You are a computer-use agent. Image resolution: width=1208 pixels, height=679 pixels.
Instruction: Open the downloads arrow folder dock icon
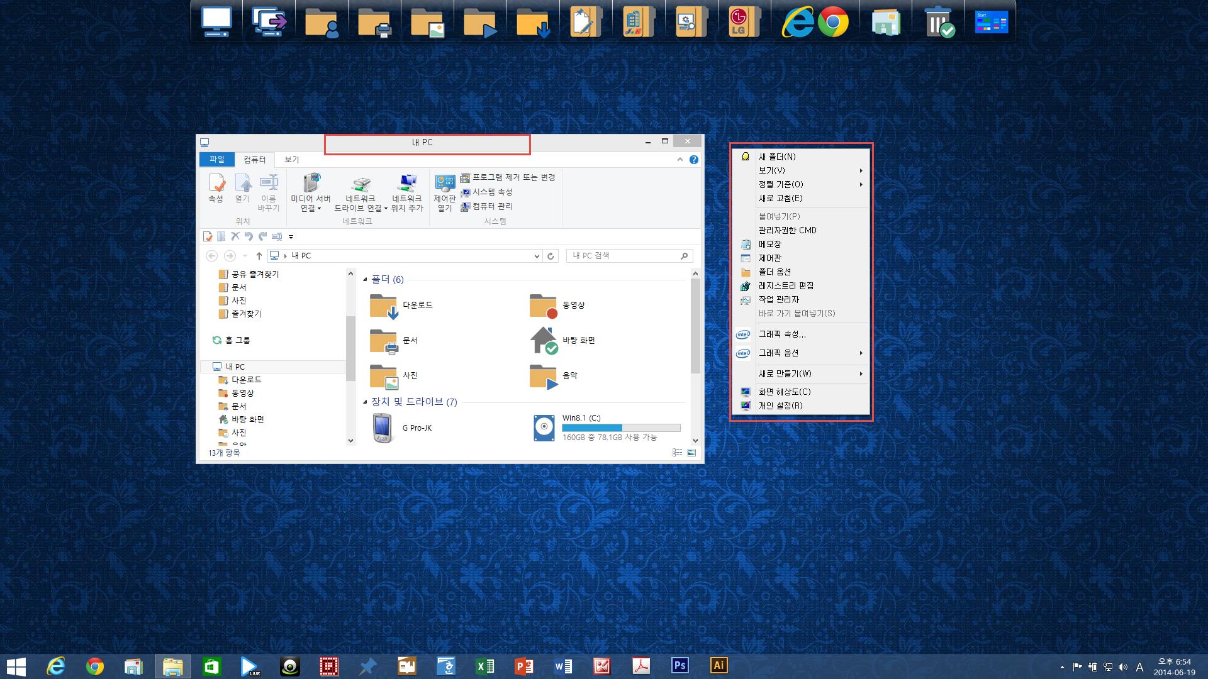point(534,23)
